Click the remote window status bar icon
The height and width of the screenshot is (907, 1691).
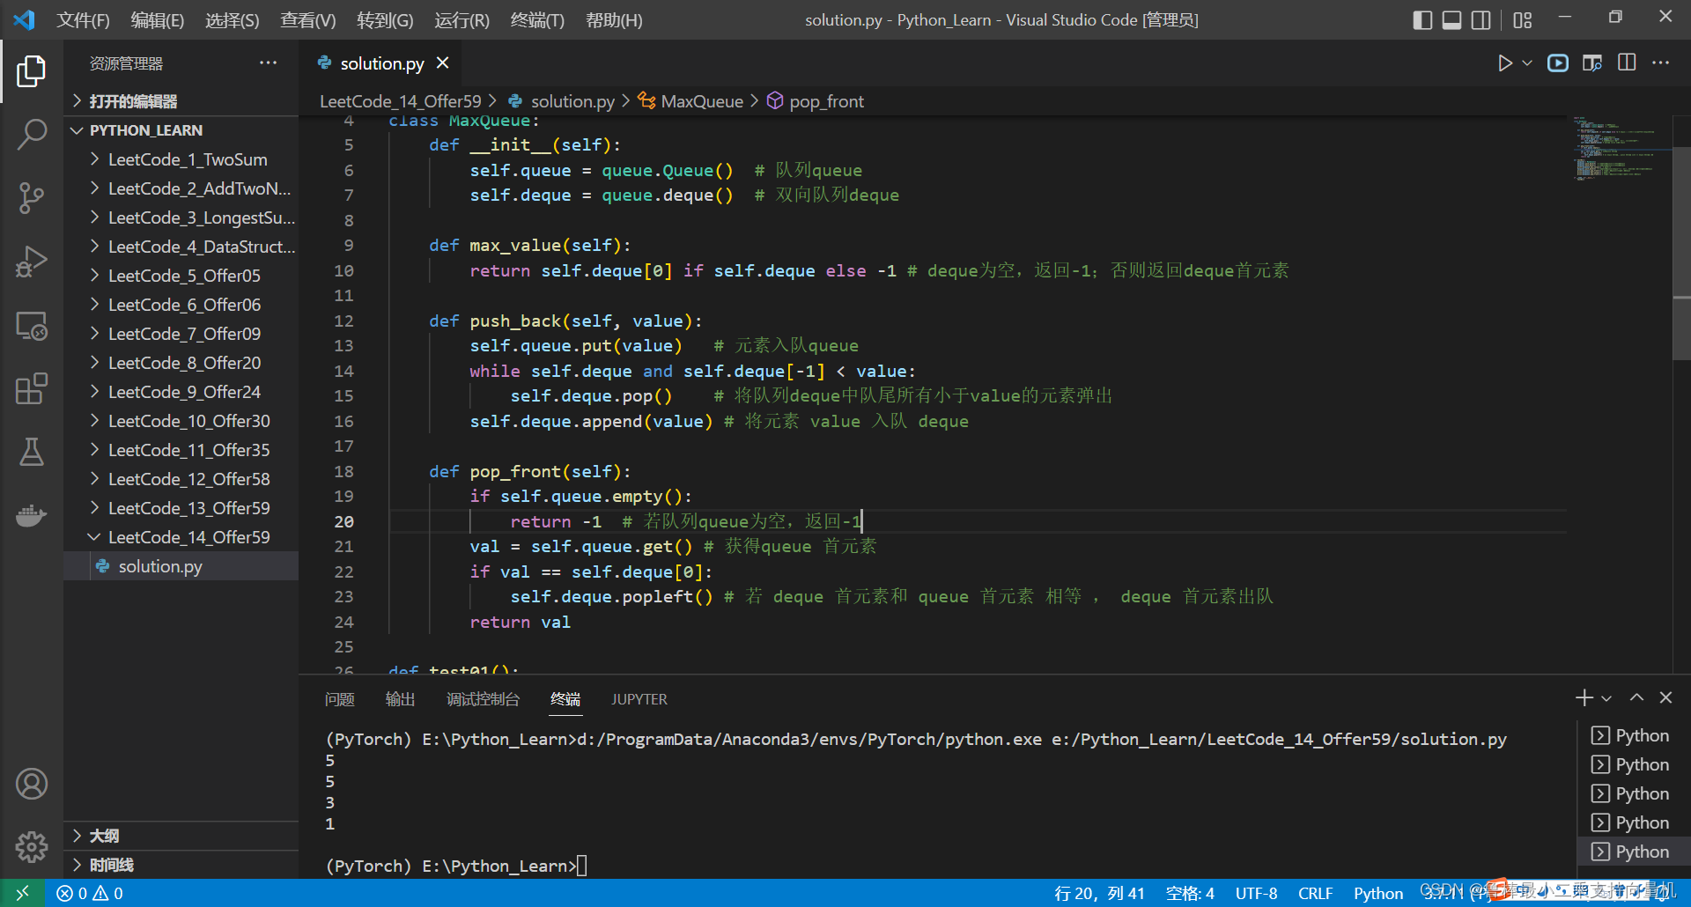22,893
